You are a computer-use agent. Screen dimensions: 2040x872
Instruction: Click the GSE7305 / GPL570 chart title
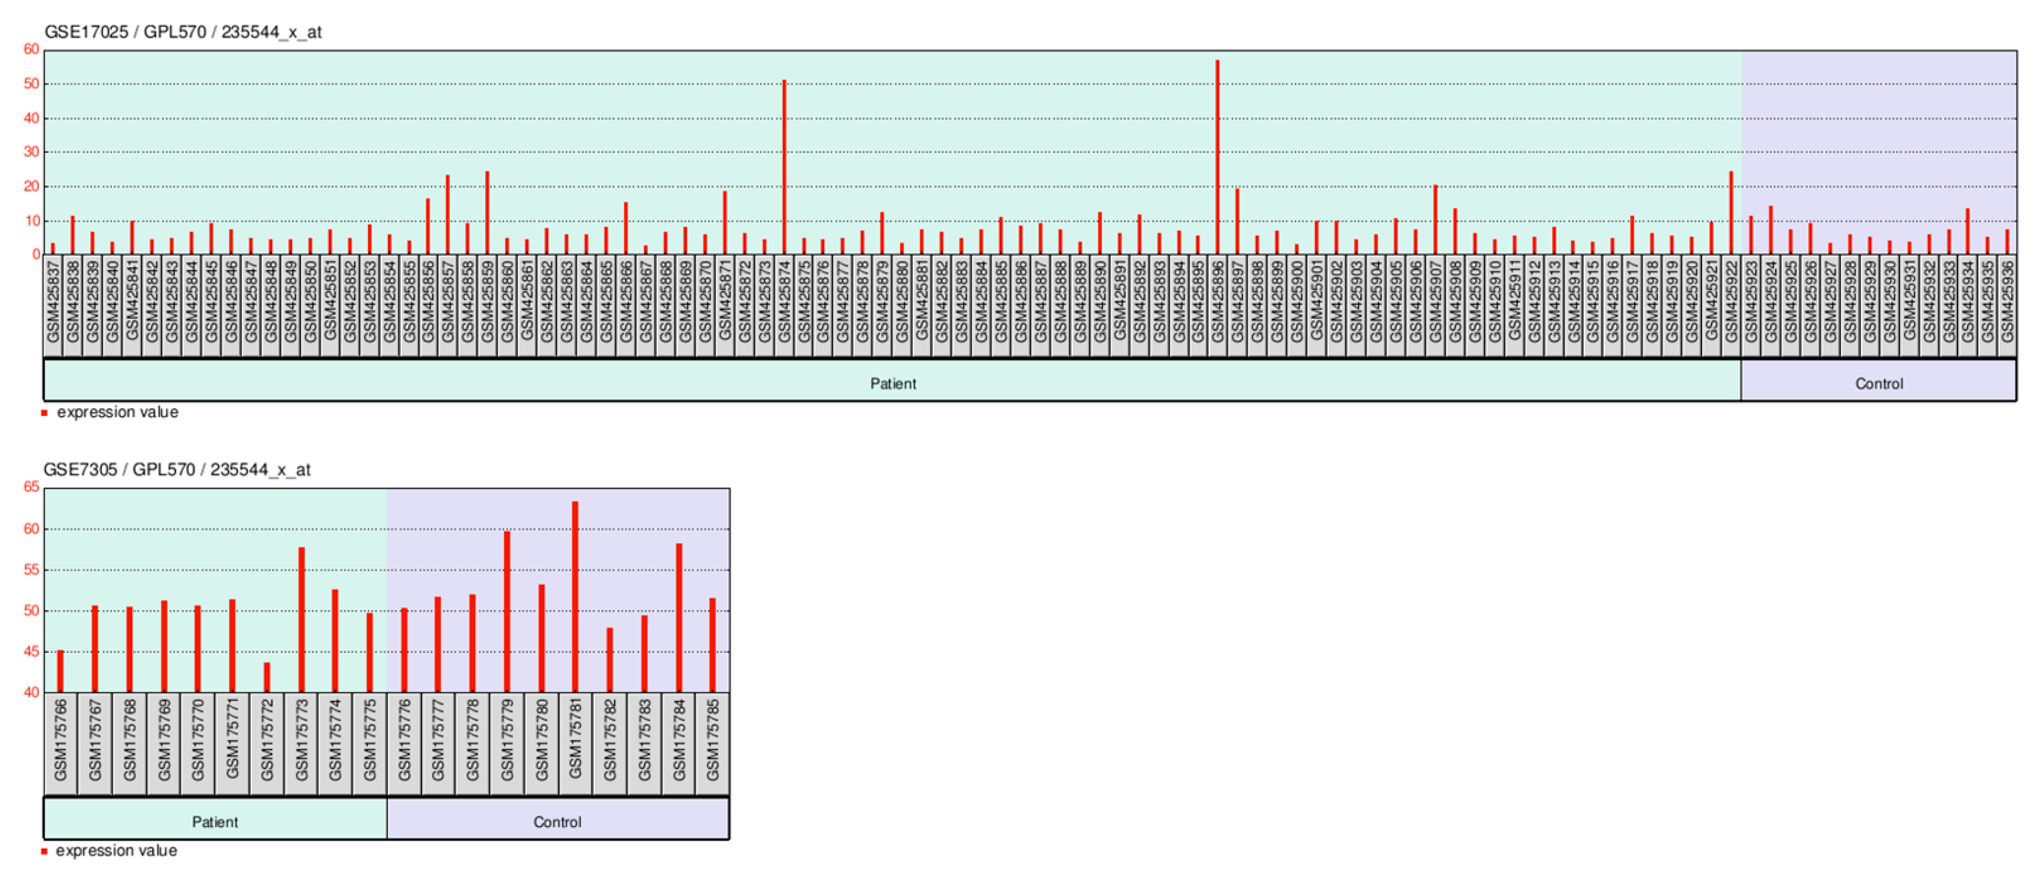(177, 469)
